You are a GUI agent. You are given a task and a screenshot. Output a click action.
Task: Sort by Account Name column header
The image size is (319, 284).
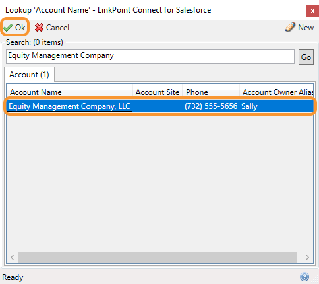[x=69, y=92]
